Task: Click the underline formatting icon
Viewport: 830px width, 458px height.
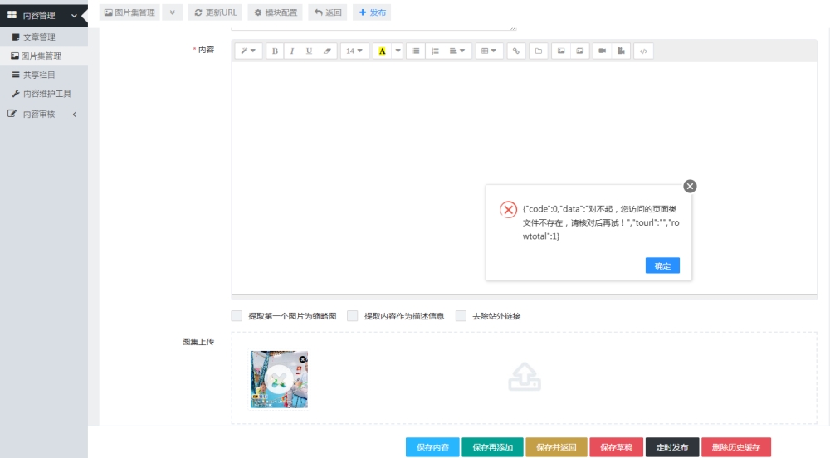Action: click(x=309, y=51)
